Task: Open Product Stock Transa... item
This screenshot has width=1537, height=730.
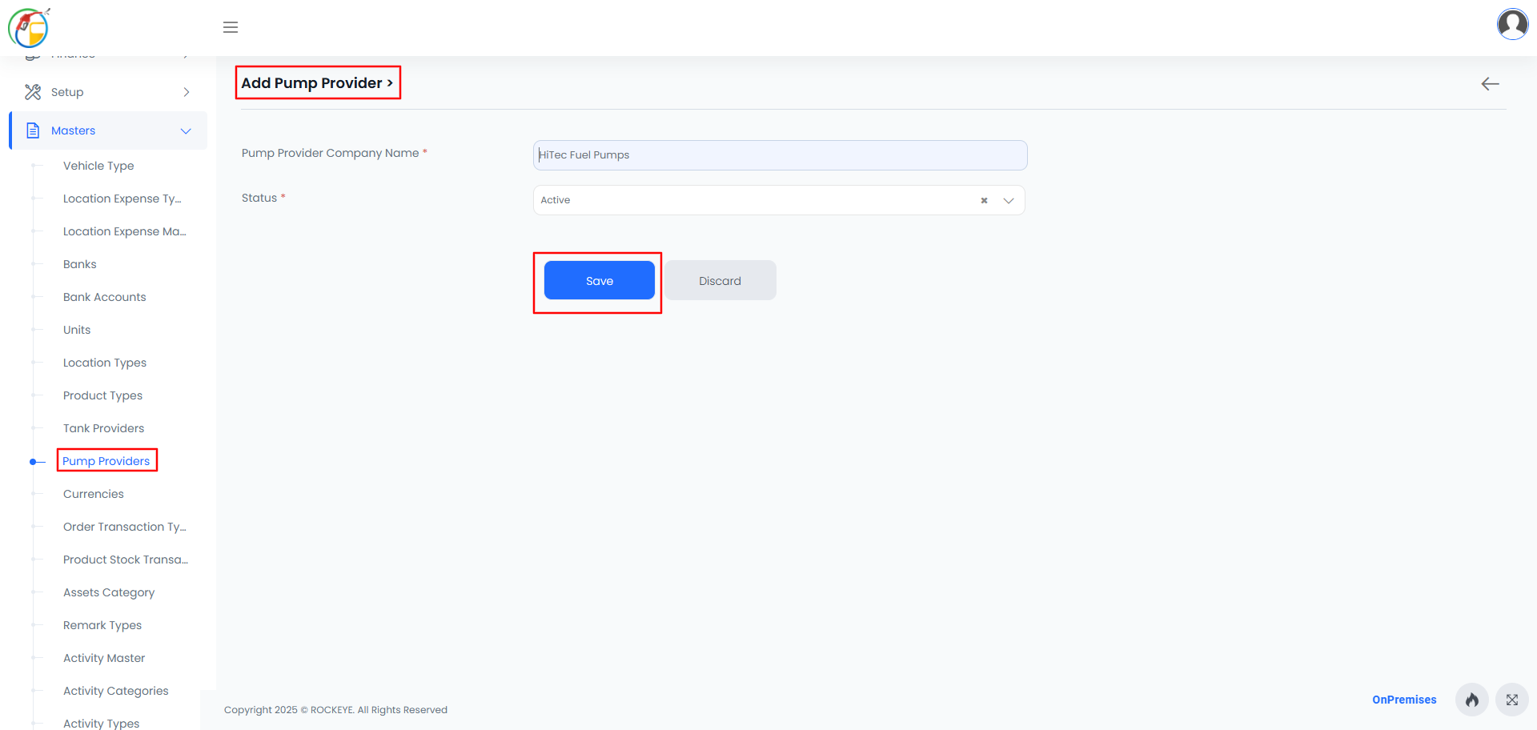Action: [x=126, y=560]
